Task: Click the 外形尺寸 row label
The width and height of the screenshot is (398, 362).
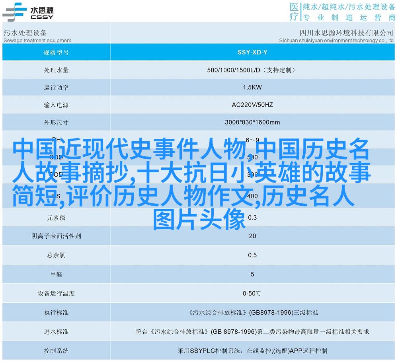Action: [56, 123]
